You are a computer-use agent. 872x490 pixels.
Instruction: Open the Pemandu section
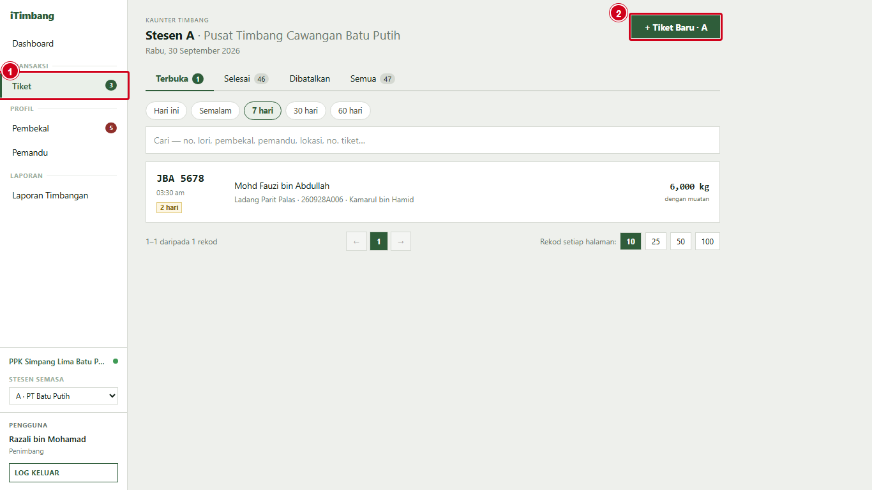coord(63,152)
